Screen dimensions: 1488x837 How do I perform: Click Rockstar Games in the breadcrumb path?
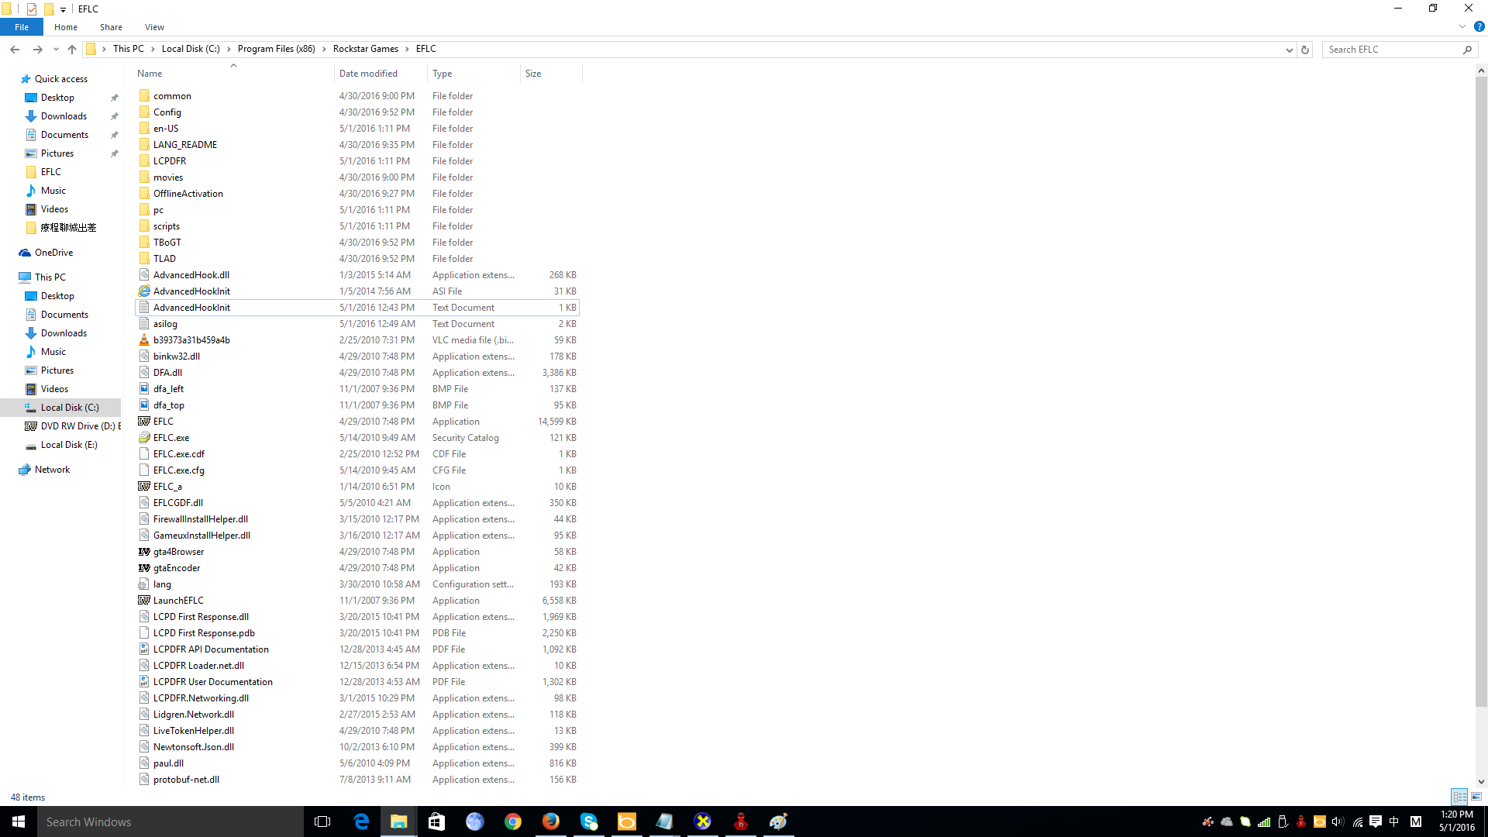365,49
